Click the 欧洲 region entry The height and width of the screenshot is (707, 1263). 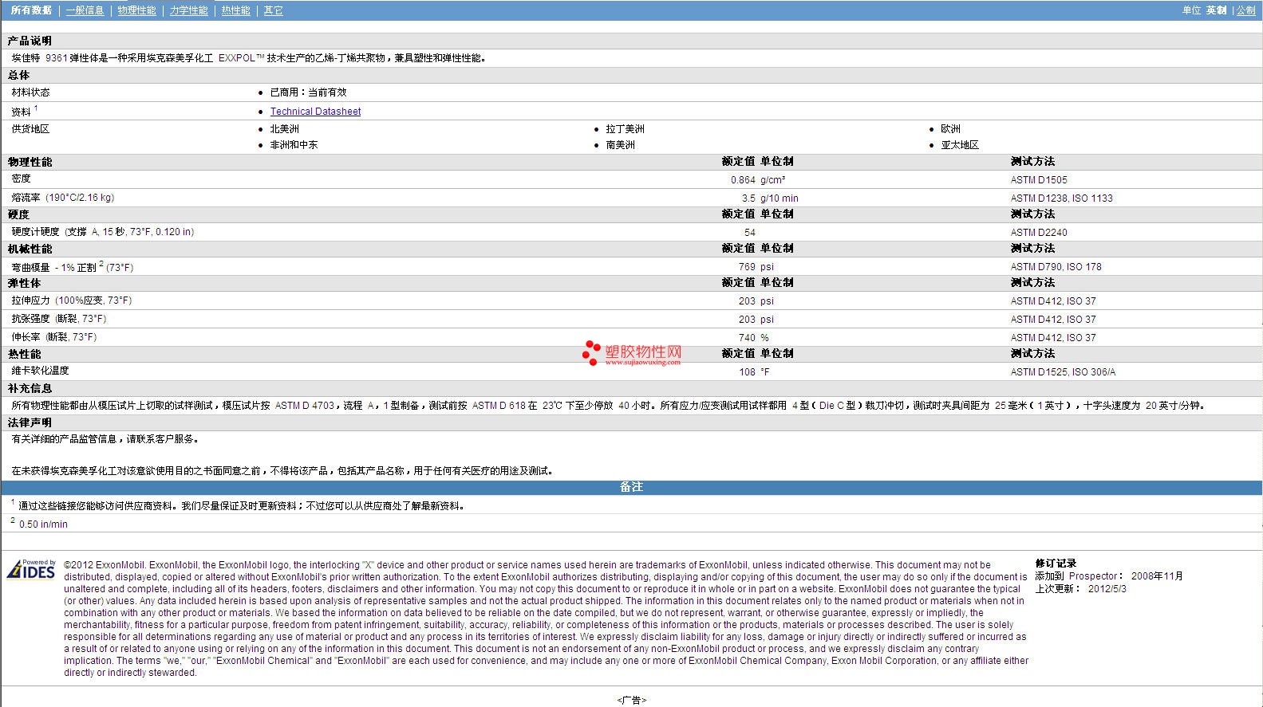pos(950,129)
